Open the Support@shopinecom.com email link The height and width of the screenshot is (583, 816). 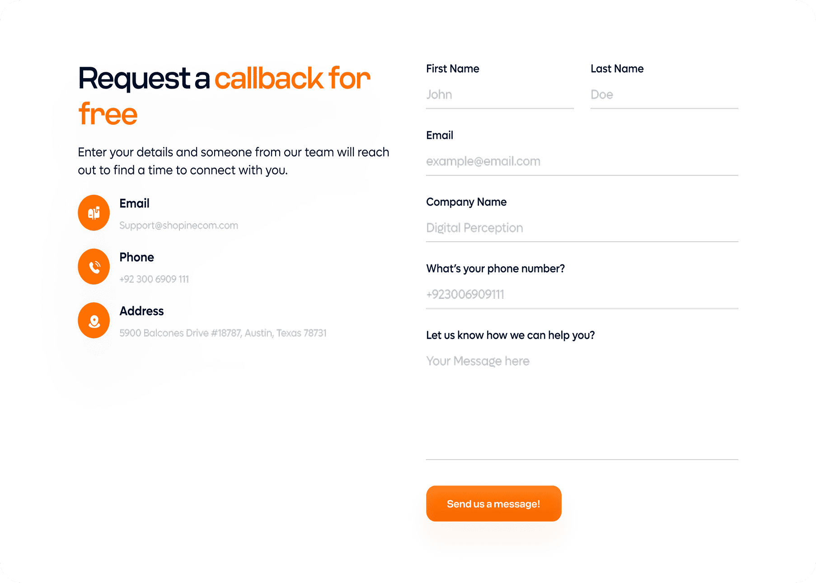(x=178, y=226)
